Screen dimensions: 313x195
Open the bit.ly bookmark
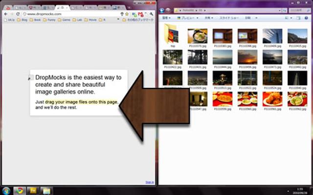pos(9,20)
